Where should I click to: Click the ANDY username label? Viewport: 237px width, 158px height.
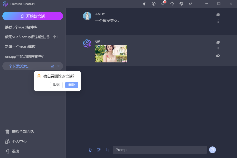100,14
